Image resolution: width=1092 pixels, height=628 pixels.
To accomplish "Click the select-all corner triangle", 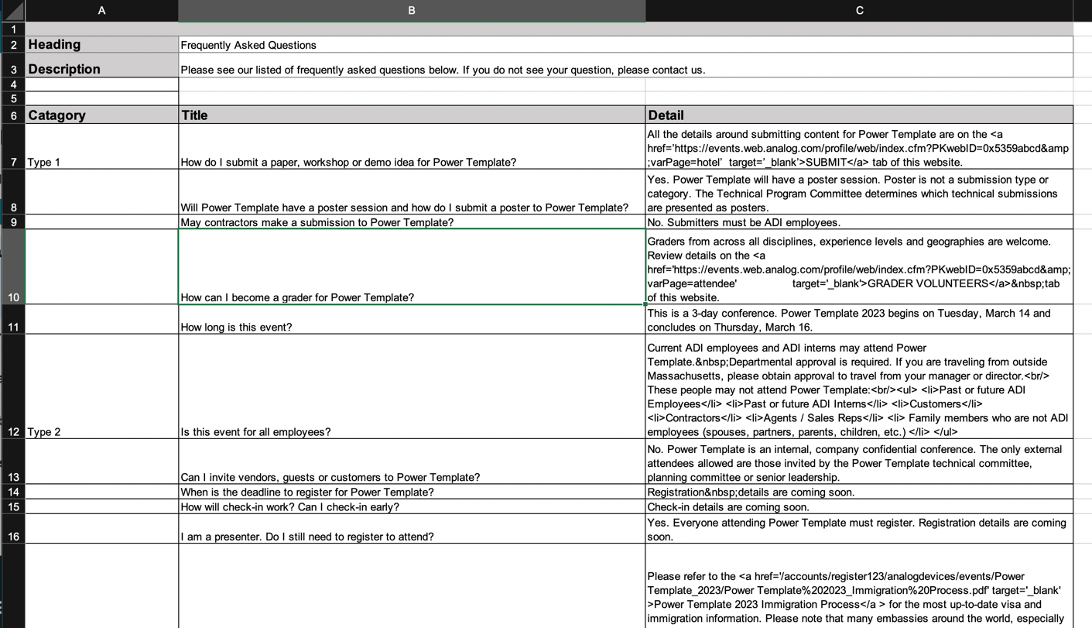I will (x=13, y=10).
